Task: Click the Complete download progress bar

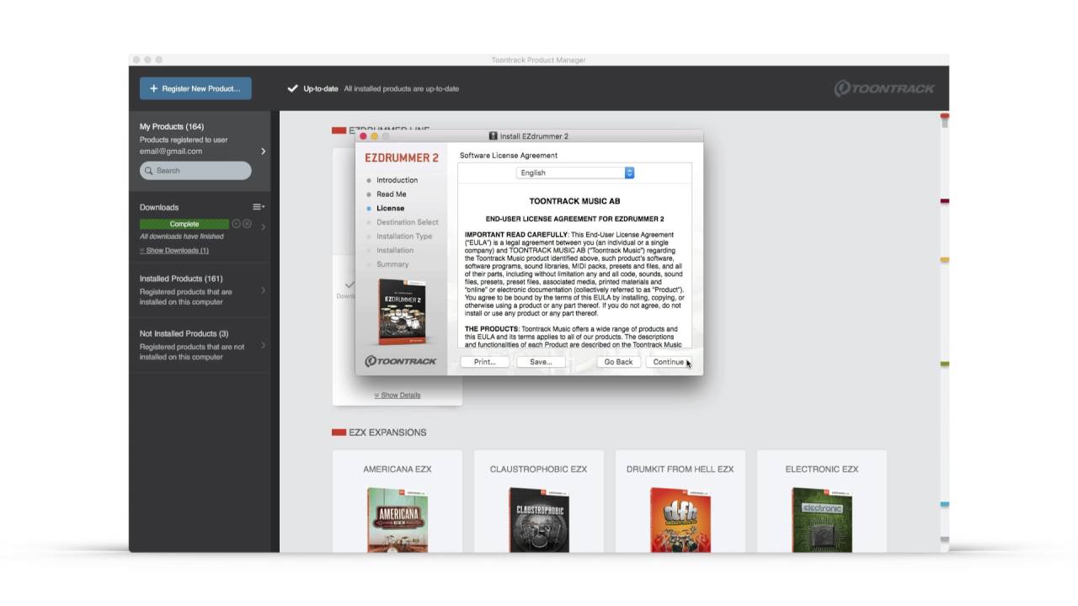Action: [184, 224]
